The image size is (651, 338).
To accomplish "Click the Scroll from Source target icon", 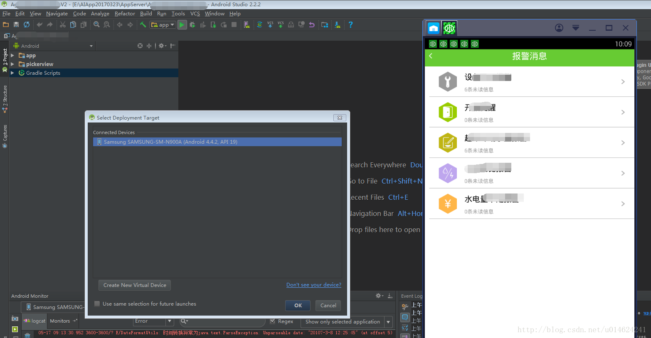I will point(140,46).
